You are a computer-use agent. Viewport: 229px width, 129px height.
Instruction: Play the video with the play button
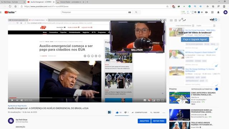12,100
